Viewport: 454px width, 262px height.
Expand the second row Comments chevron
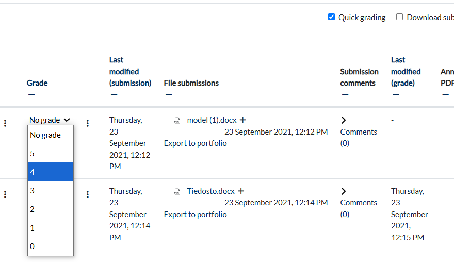point(344,191)
